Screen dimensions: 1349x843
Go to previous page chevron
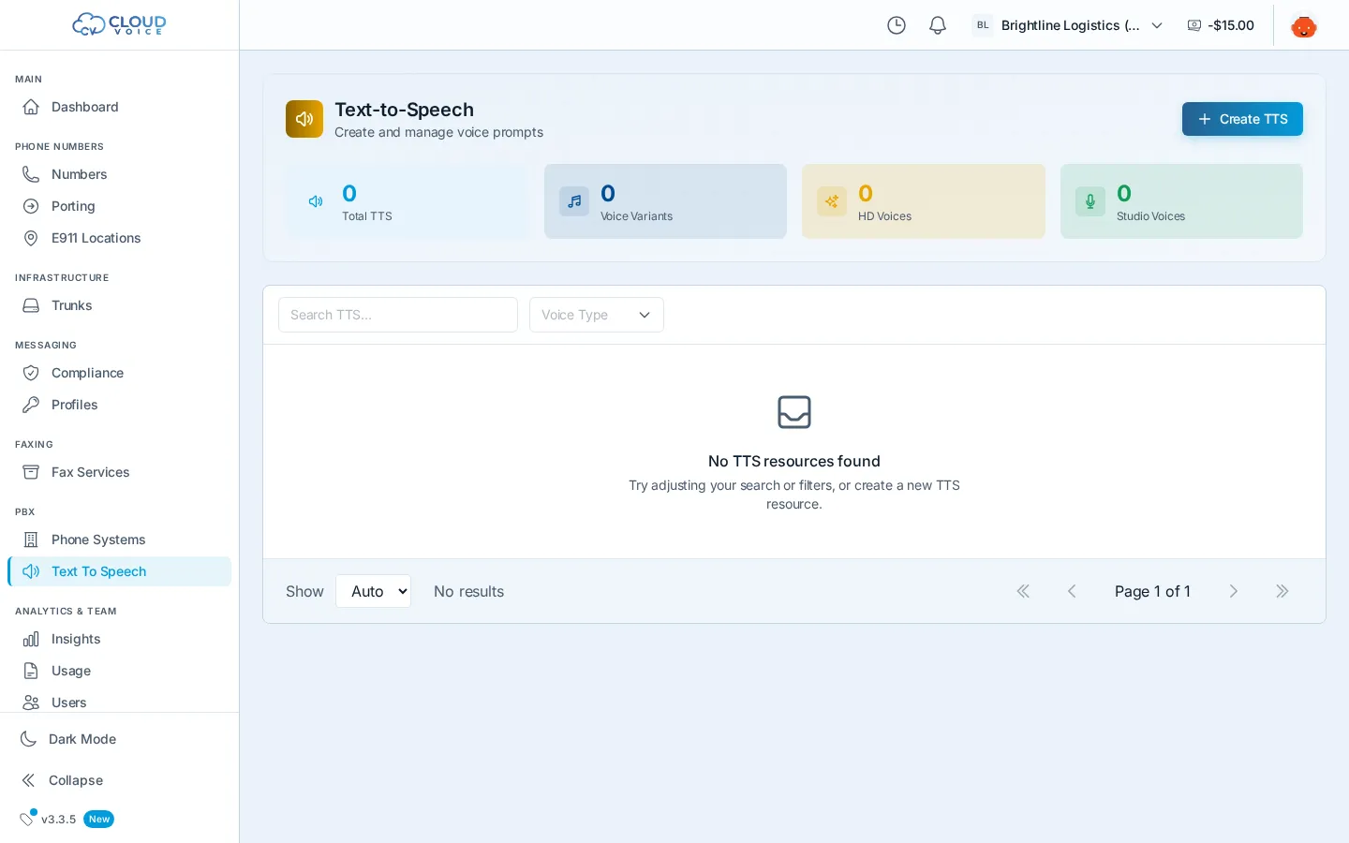tap(1072, 591)
